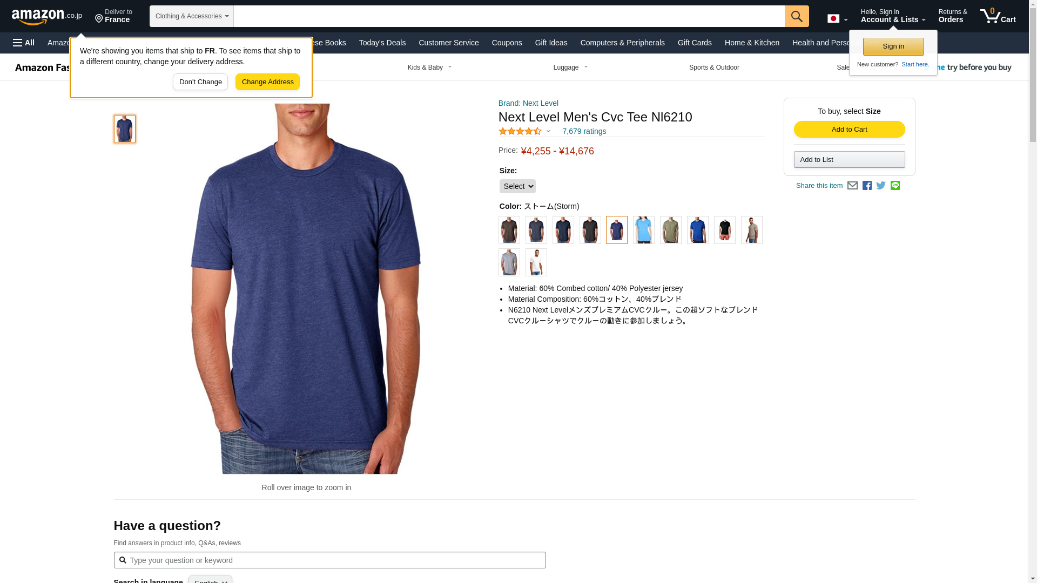This screenshot has width=1037, height=583.
Task: Share this item on Facebook
Action: point(867,186)
